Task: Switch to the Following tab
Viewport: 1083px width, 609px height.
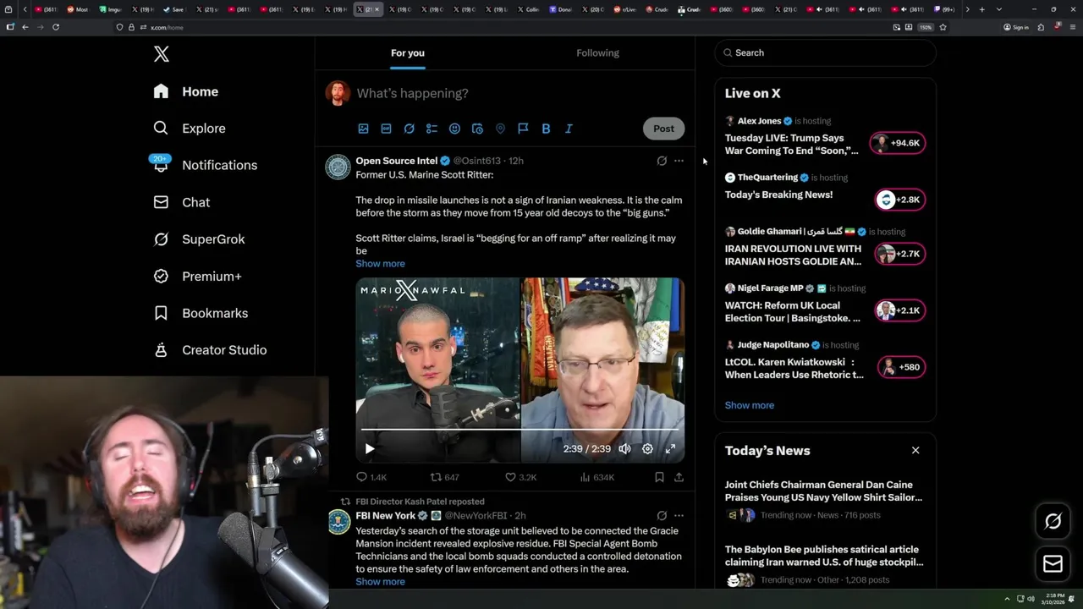Action: [x=597, y=53]
